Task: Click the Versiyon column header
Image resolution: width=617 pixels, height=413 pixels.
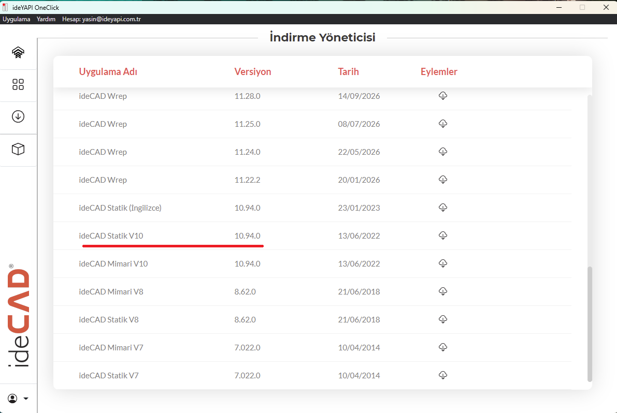Action: [253, 71]
